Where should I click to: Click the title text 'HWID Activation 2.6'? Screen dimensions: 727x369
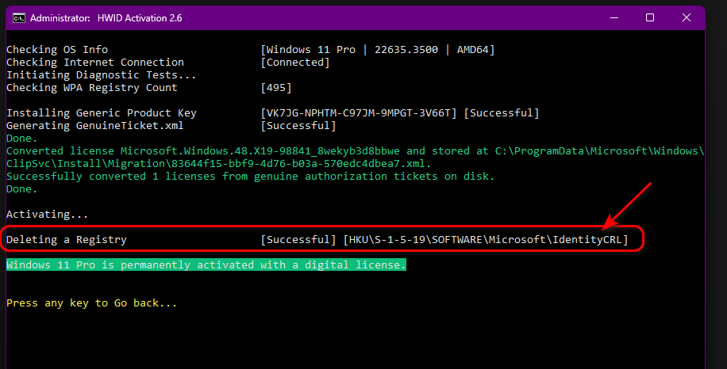(140, 18)
